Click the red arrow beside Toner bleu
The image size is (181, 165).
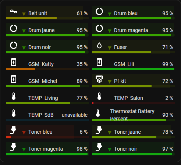tap(24, 133)
